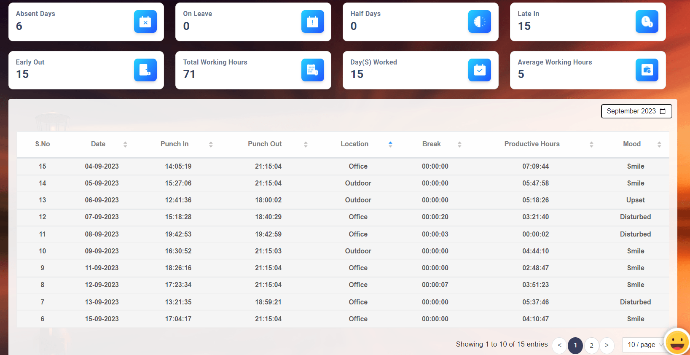Select current page 1 in pagination

(x=575, y=345)
